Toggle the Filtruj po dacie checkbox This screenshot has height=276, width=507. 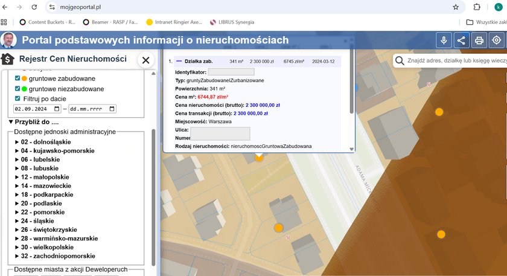coord(18,98)
